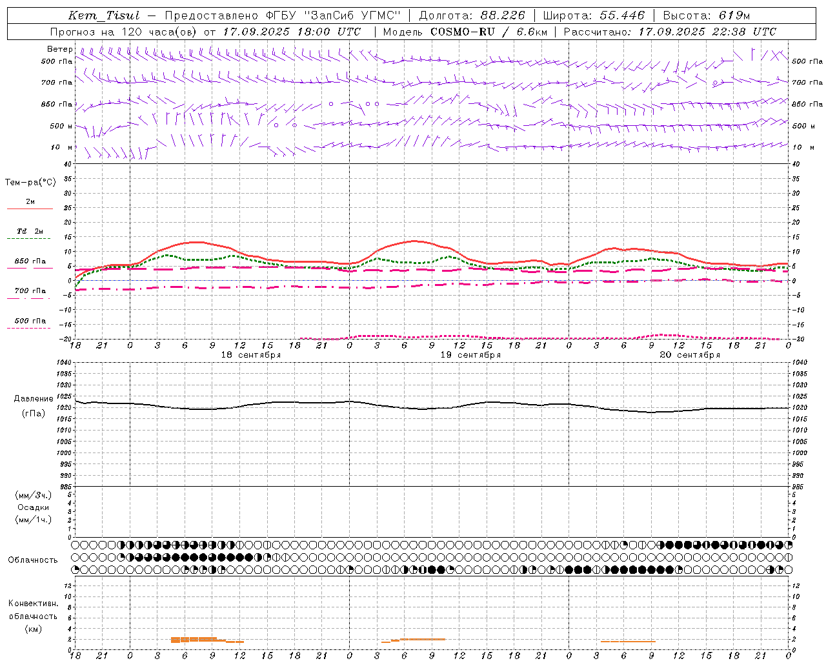
Task: Click the 19 сентября date label
Action: 470,355
